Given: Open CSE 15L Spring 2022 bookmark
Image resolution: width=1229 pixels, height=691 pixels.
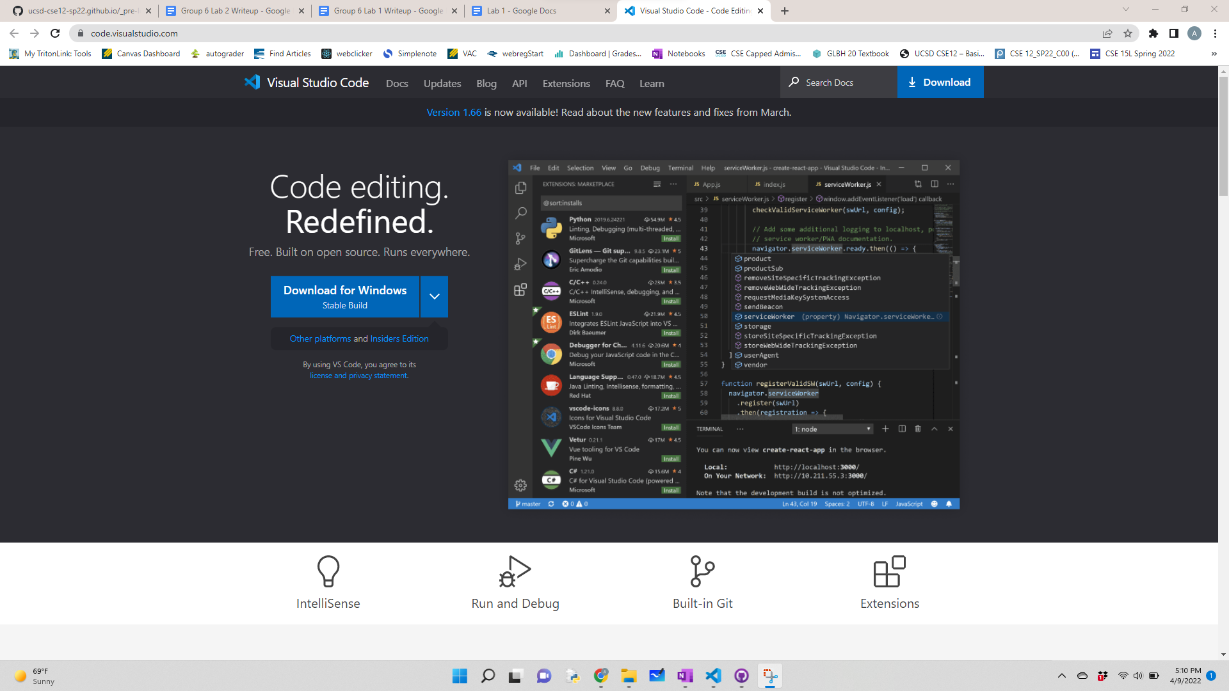Looking at the screenshot, I should [1132, 54].
